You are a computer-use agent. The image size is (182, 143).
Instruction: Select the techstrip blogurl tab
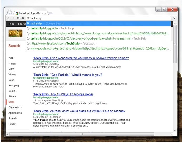31,13
